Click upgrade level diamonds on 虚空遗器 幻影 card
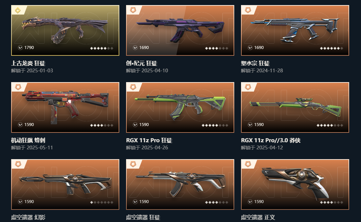The height and width of the screenshot is (222, 361). (x=101, y=202)
